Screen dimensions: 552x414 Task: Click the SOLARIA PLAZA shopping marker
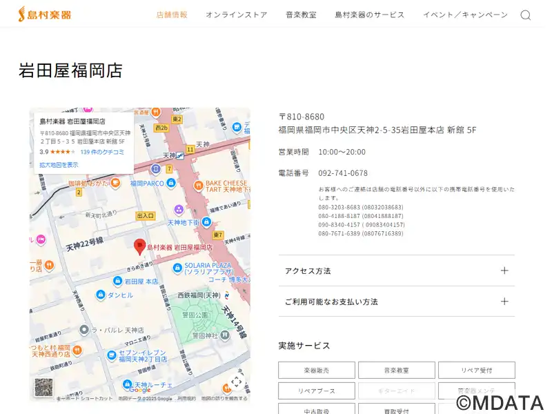(177, 266)
